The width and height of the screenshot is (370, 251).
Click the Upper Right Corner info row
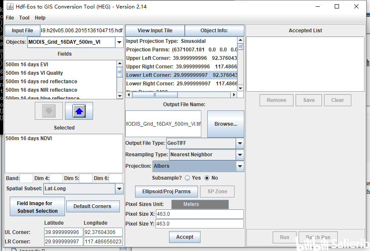[181, 67]
